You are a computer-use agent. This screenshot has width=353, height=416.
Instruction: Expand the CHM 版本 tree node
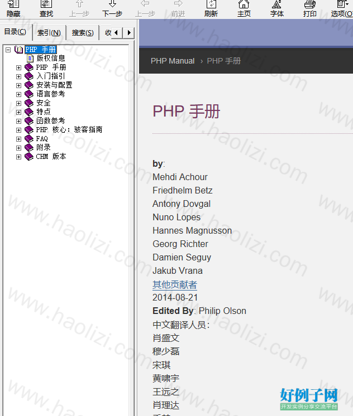tap(18, 157)
